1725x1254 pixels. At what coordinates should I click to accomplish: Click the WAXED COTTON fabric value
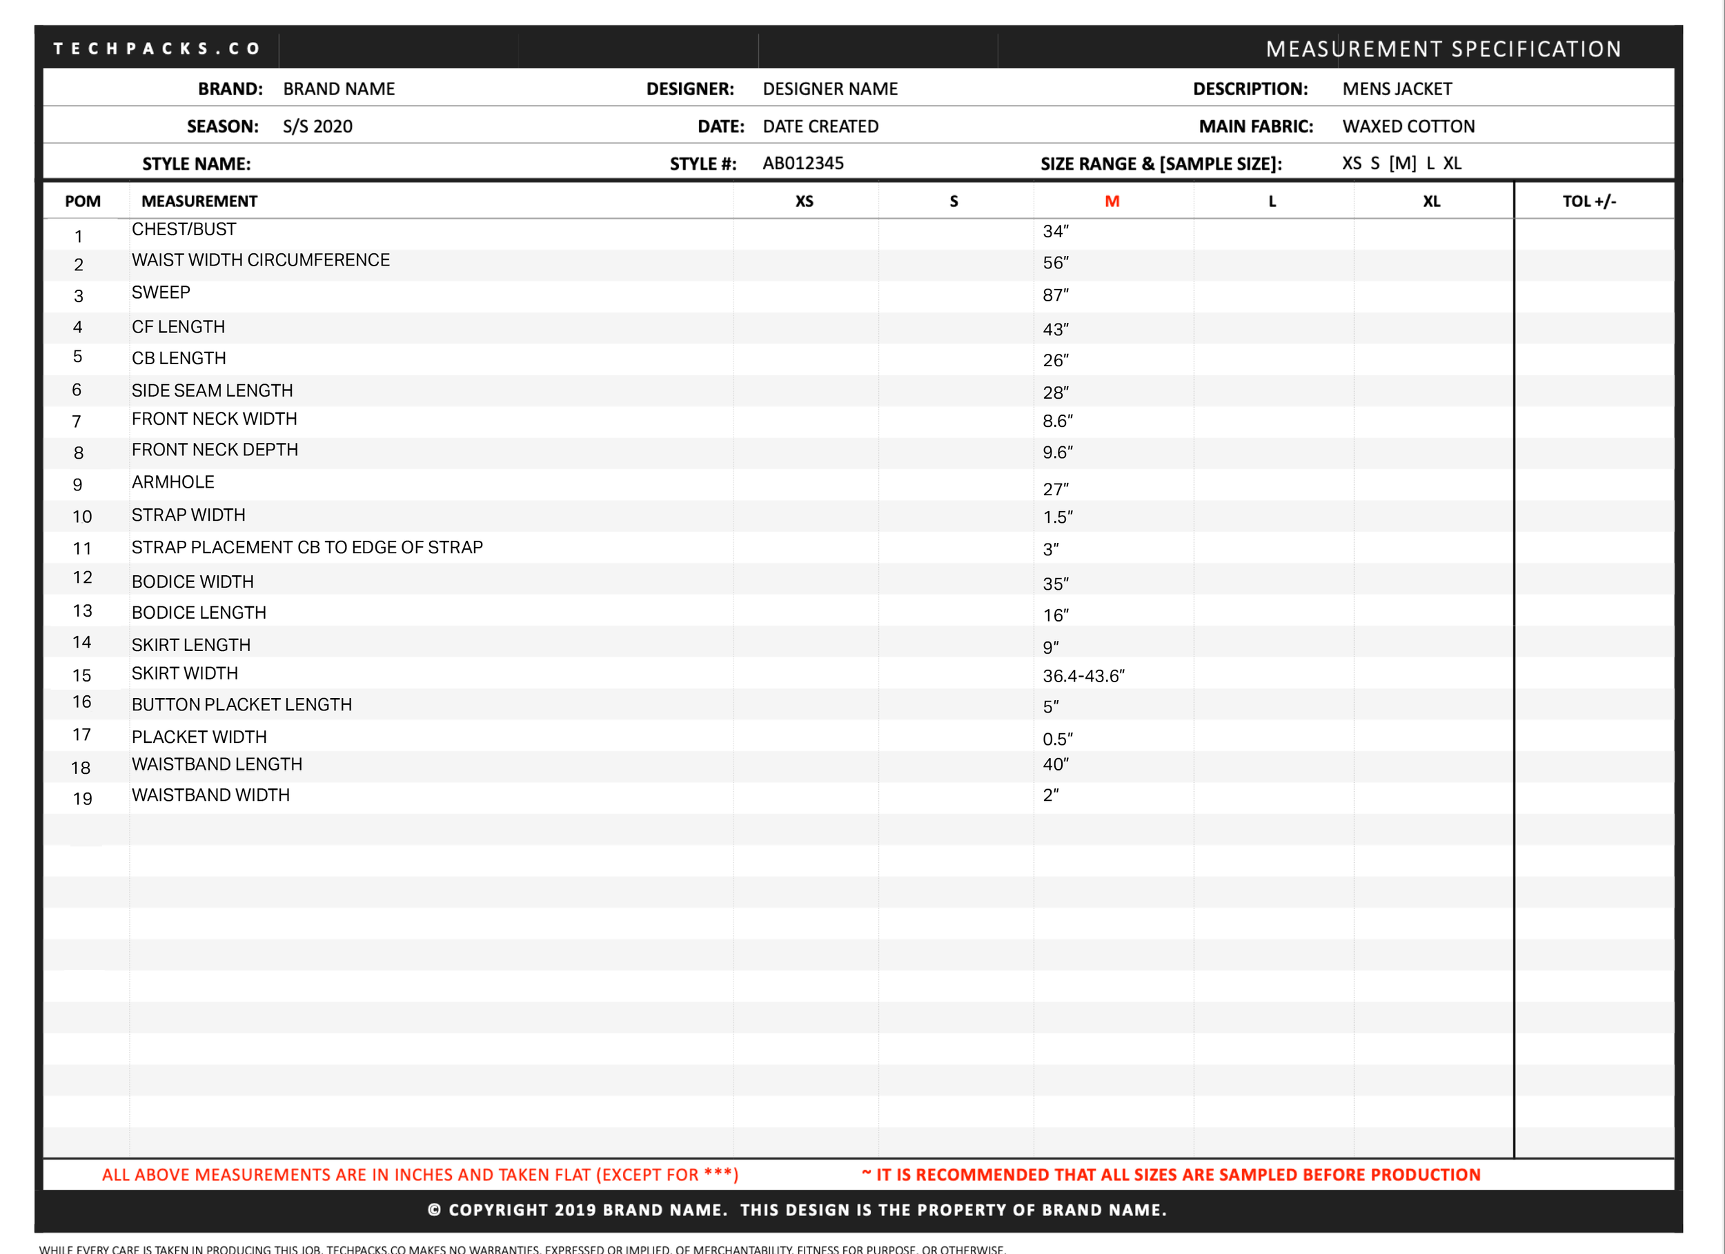[1408, 126]
